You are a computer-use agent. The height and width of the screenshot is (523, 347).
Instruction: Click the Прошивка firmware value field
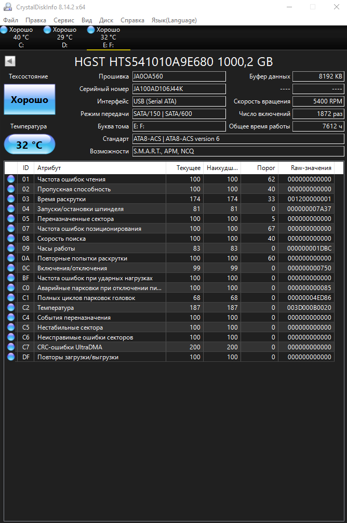click(x=179, y=76)
